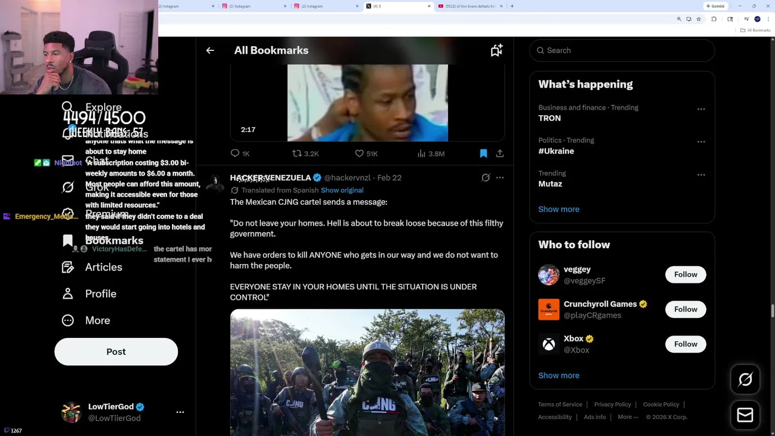The image size is (775, 436).
Task: Click the Xbox profile avatar
Action: [x=549, y=344]
